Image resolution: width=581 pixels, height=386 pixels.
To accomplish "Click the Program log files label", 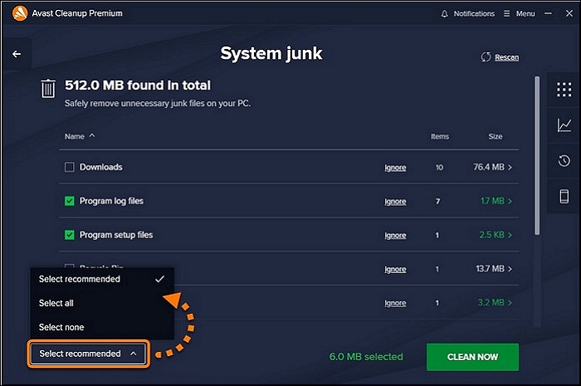I will [111, 201].
